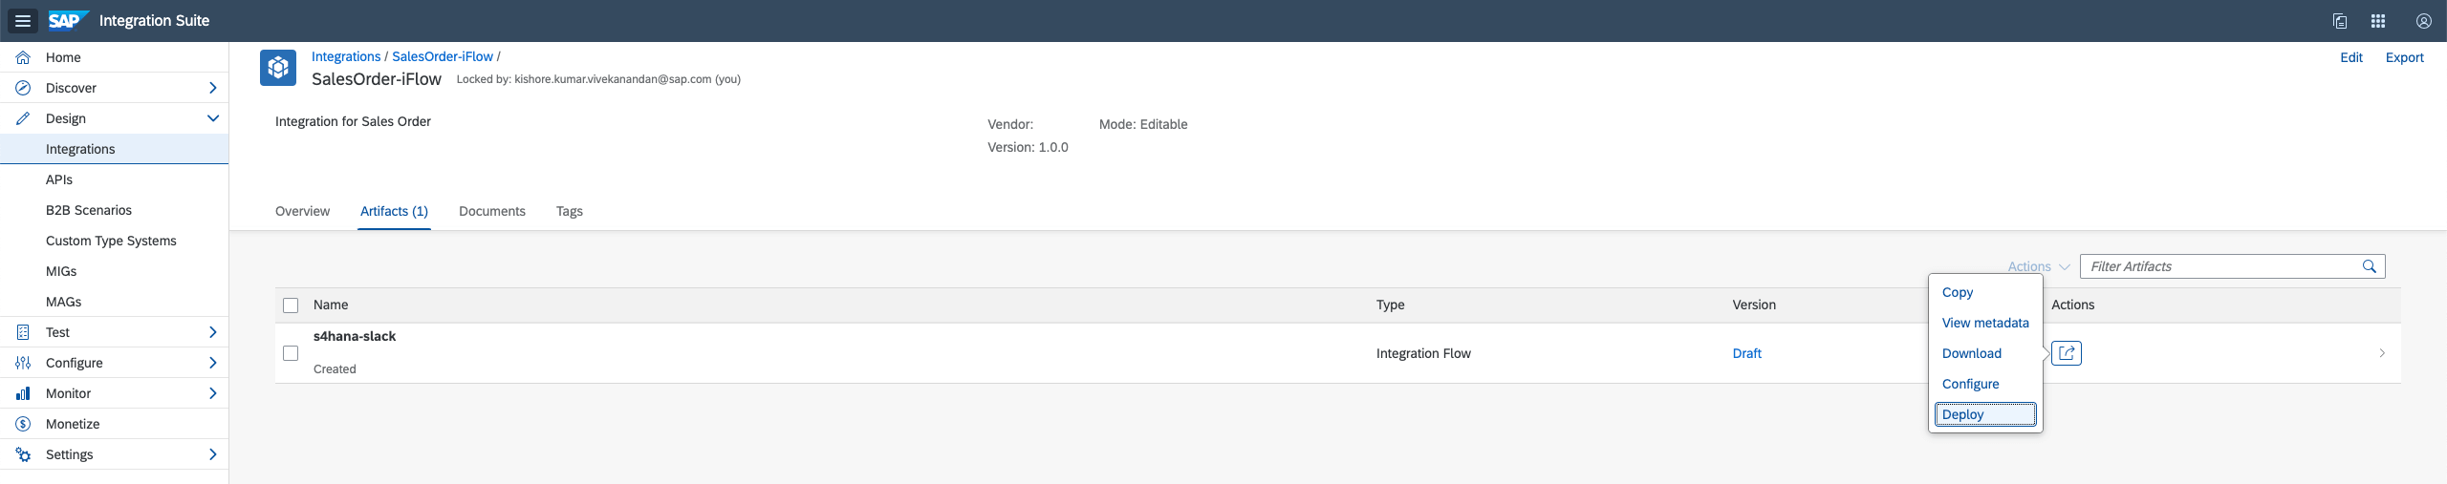Expand the Settings menu chevron
The image size is (2447, 484).
pyautogui.click(x=212, y=454)
